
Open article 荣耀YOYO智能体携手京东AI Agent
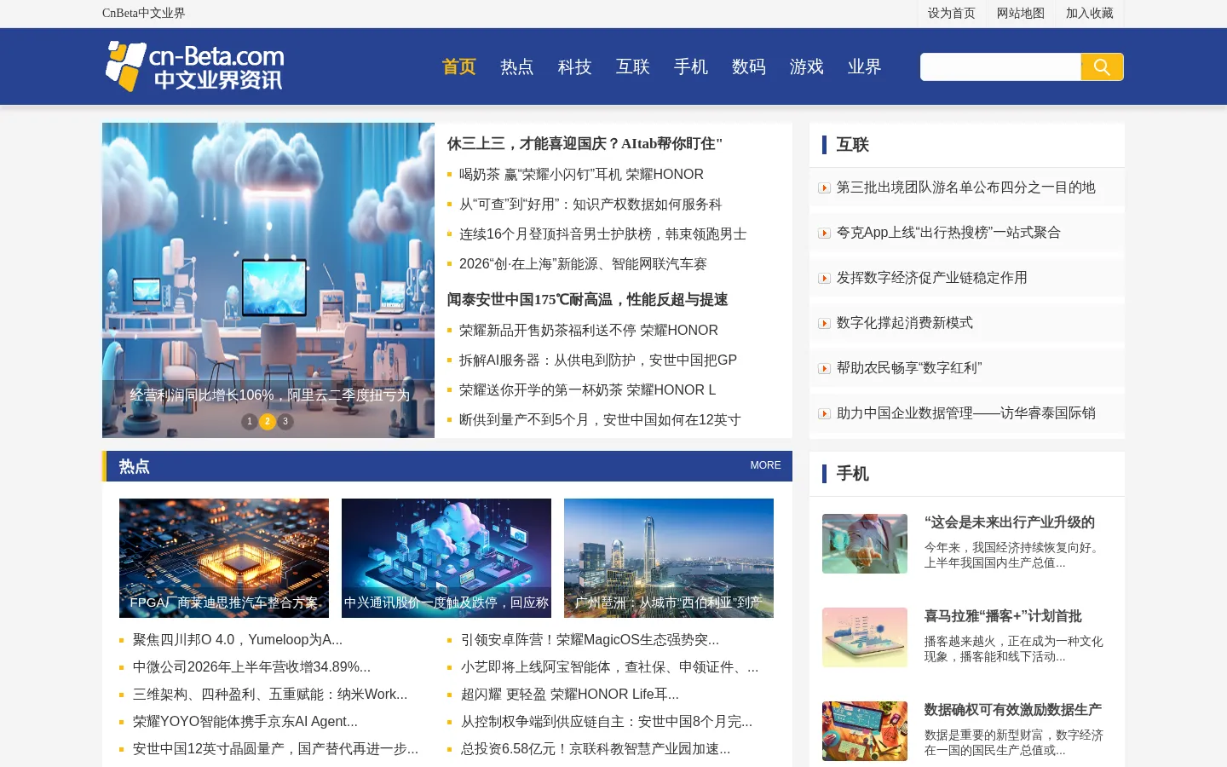pos(245,722)
